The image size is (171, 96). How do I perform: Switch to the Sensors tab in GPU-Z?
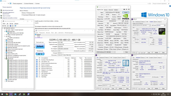pos(106,10)
